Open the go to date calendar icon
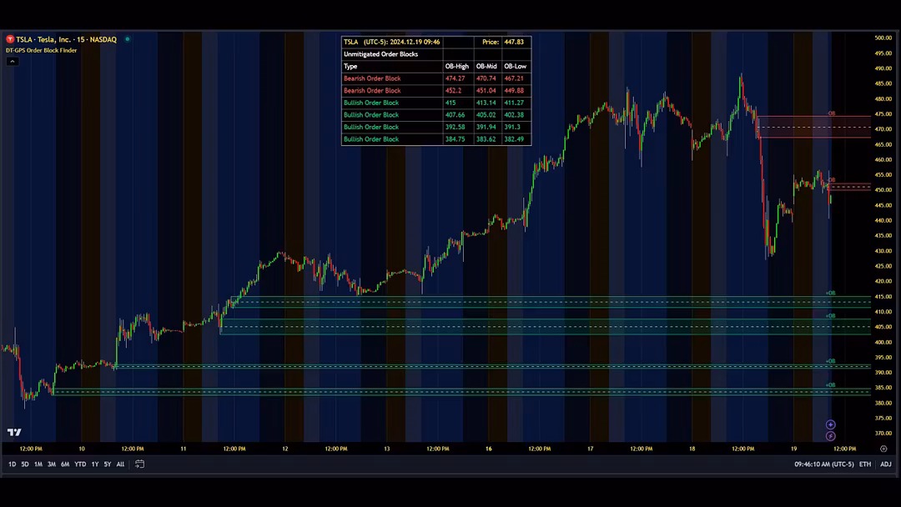This screenshot has height=507, width=901. pyautogui.click(x=140, y=464)
